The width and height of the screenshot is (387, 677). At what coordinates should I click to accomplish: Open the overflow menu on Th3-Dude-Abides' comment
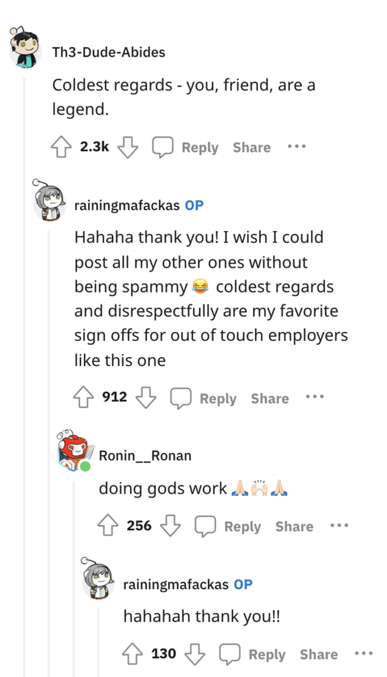(296, 146)
